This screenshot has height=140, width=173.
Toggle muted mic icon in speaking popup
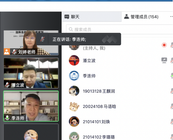42,39
